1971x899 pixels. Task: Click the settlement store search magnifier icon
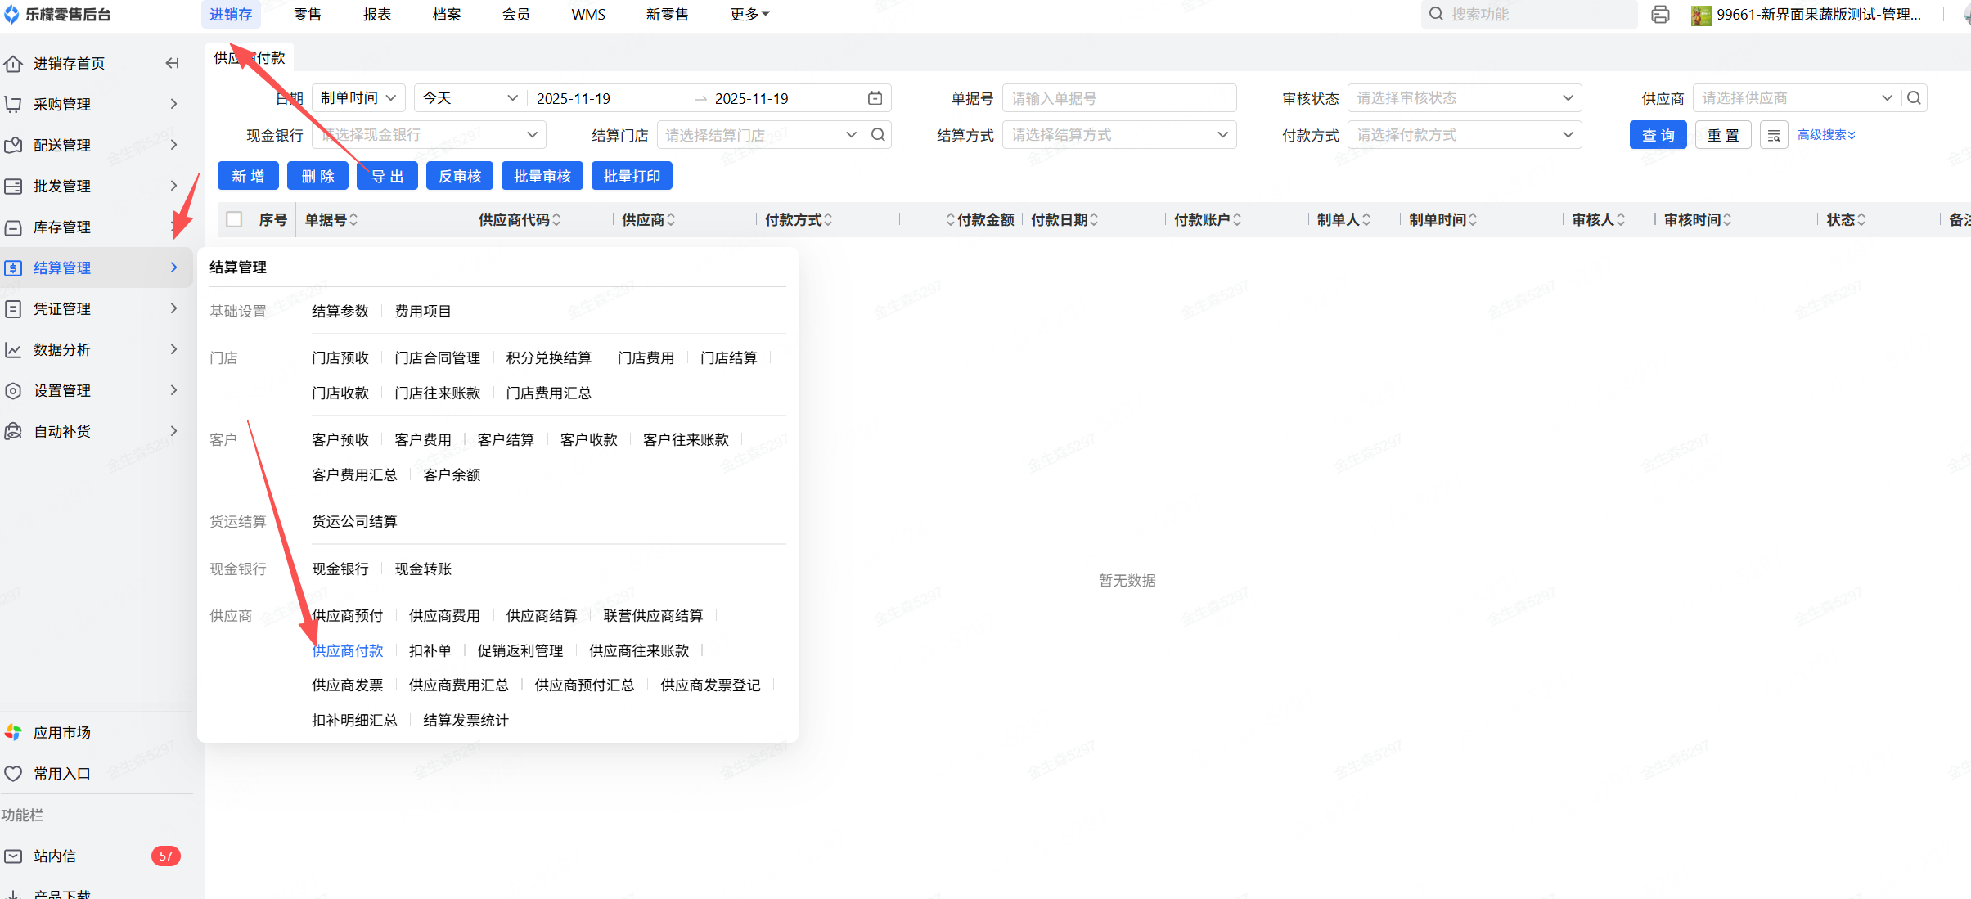(x=878, y=135)
